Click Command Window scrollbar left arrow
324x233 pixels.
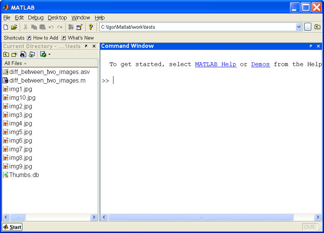pyautogui.click(x=104, y=217)
